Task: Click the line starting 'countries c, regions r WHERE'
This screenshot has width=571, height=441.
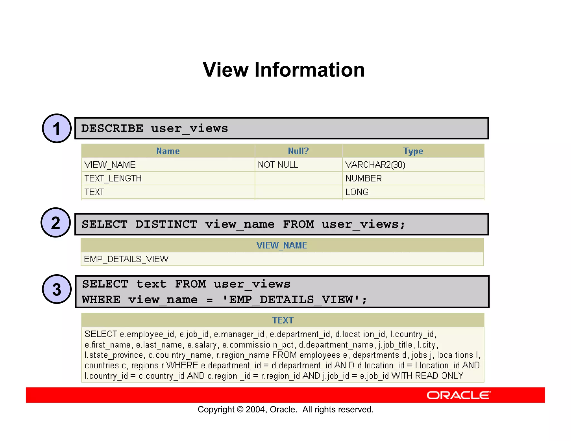Action: [282, 365]
